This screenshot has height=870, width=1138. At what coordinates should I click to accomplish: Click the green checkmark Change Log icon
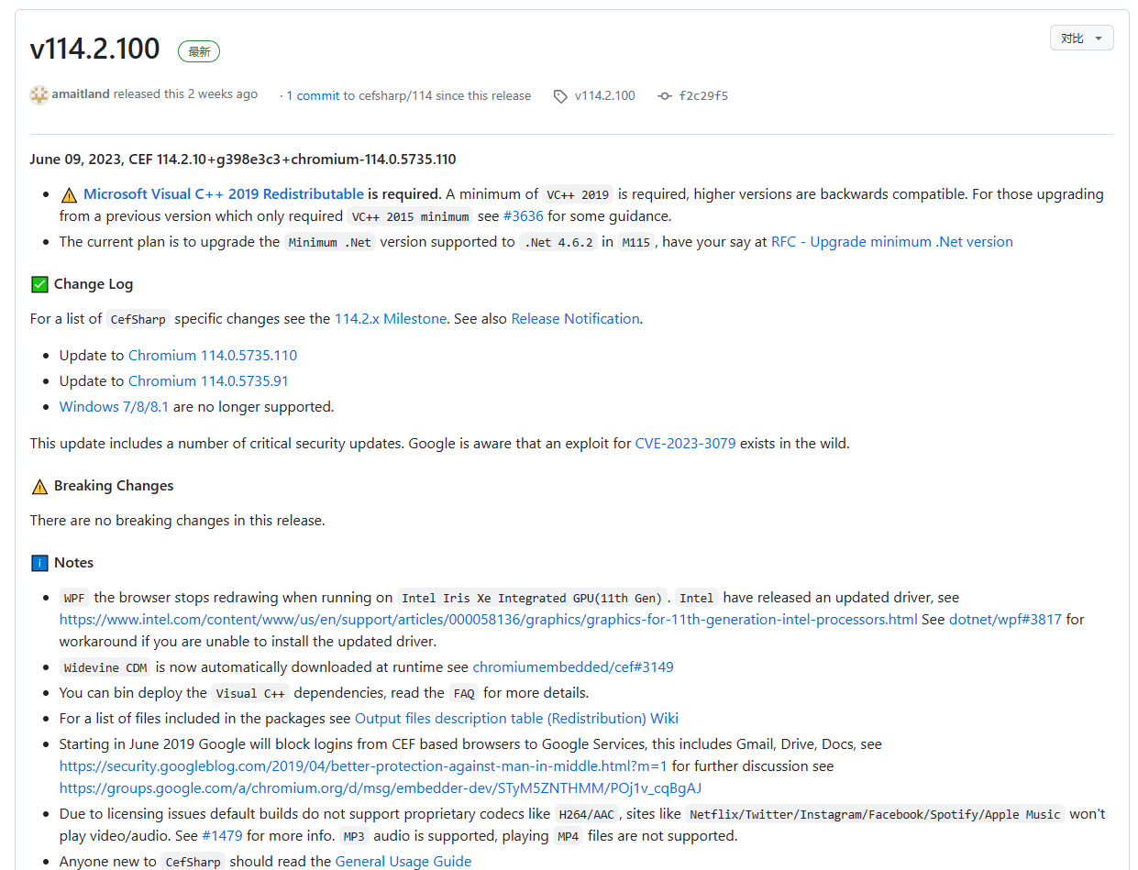point(39,284)
